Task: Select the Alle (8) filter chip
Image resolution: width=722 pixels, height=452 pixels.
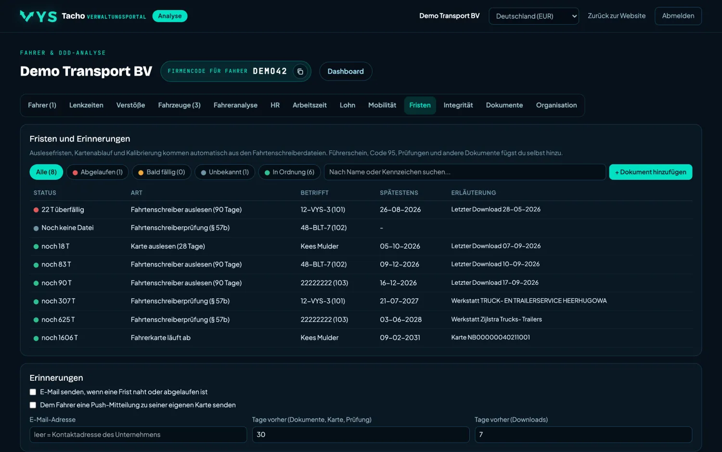Action: click(46, 172)
